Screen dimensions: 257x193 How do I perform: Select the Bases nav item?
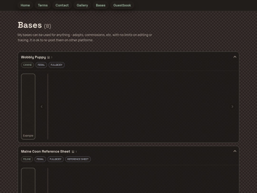[100, 5]
